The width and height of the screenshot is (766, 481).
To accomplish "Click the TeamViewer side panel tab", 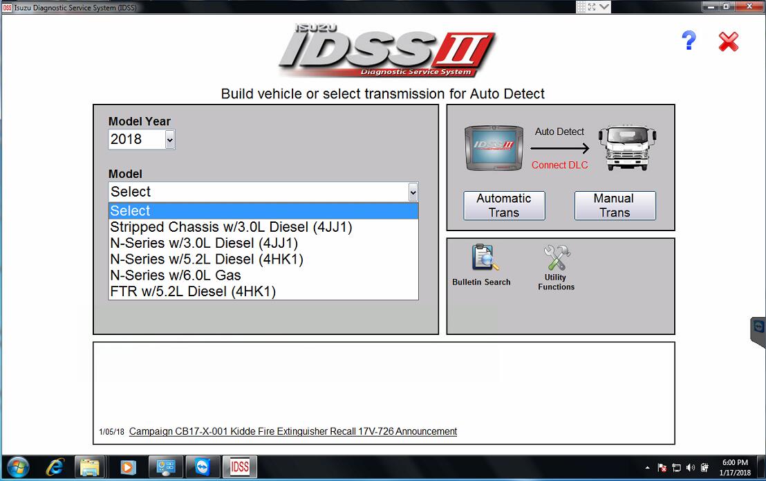I will tap(758, 331).
